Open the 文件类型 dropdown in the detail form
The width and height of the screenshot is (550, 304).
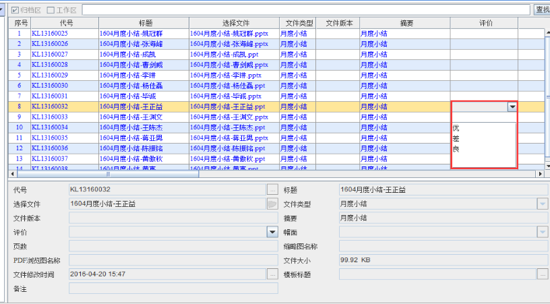tap(543, 204)
